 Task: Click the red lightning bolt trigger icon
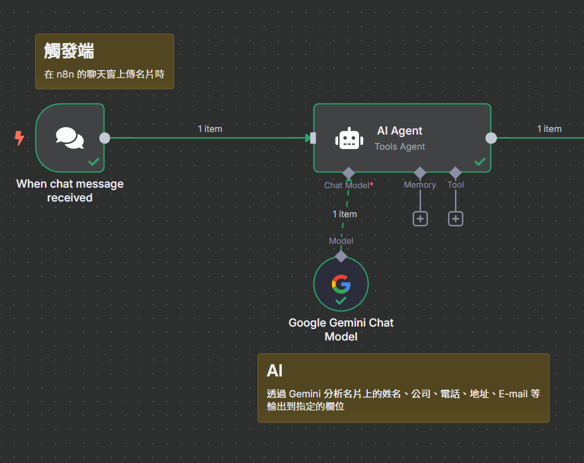pyautogui.click(x=20, y=138)
